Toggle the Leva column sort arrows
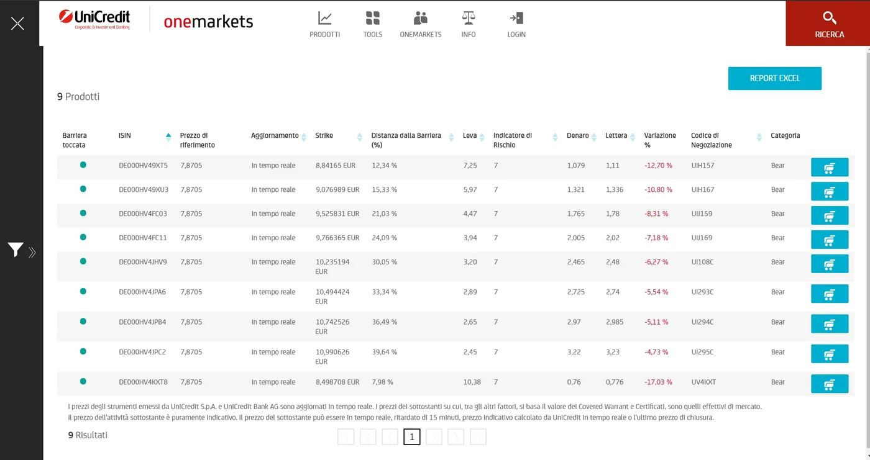The image size is (870, 460). pyautogui.click(x=482, y=137)
